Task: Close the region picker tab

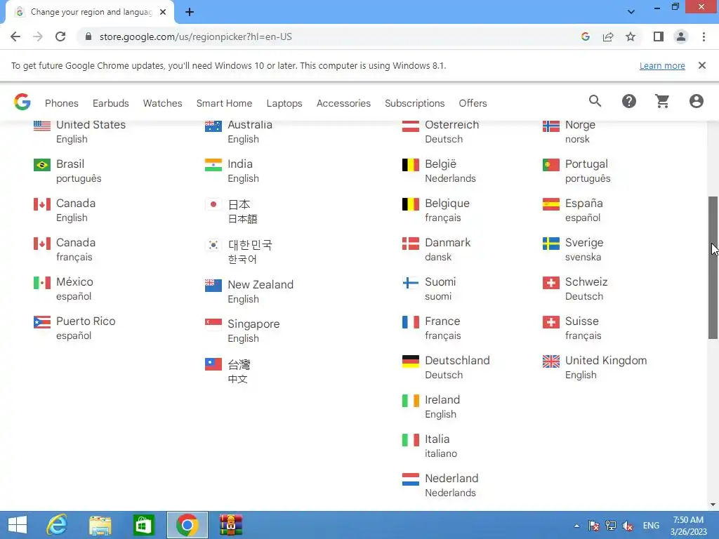Action: [163, 13]
